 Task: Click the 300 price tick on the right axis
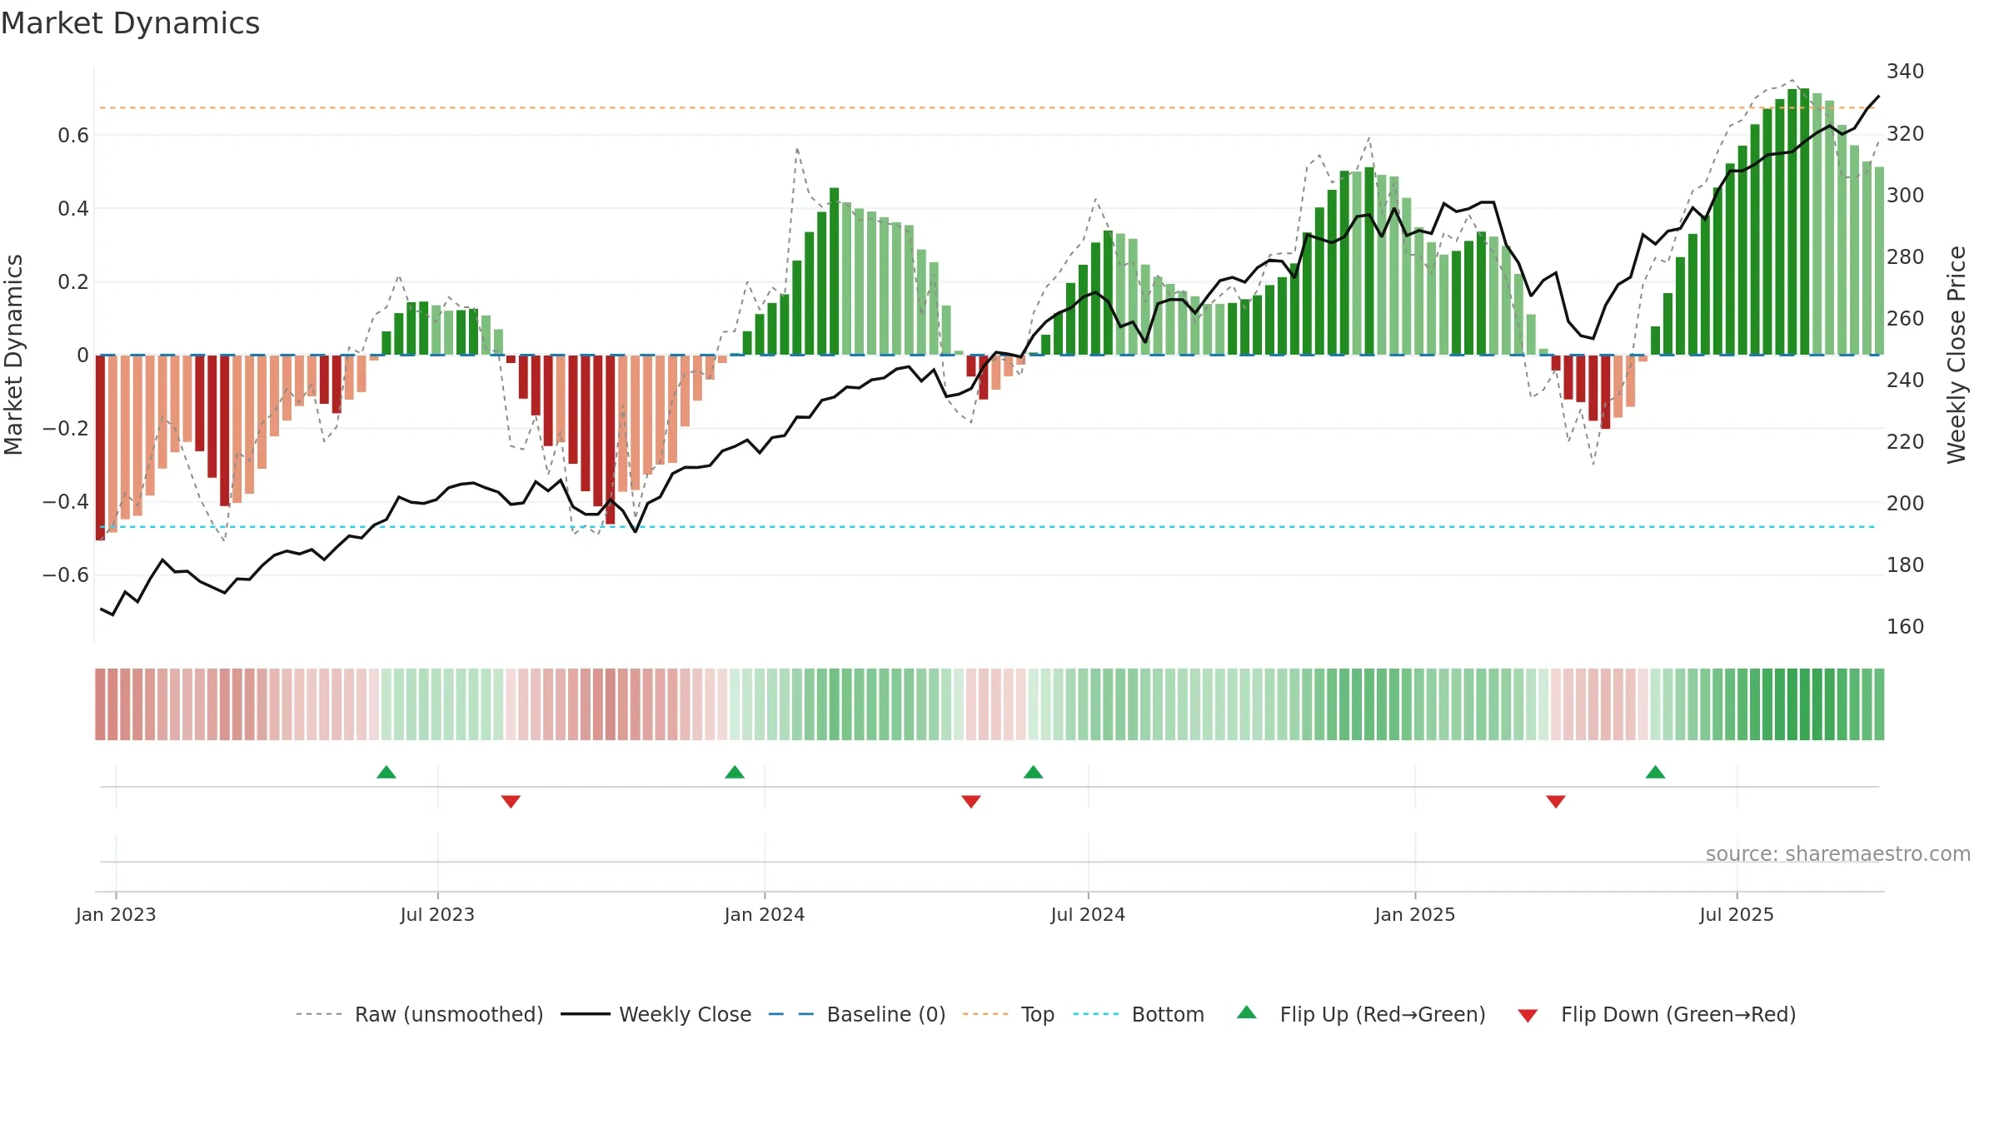[x=1906, y=196]
